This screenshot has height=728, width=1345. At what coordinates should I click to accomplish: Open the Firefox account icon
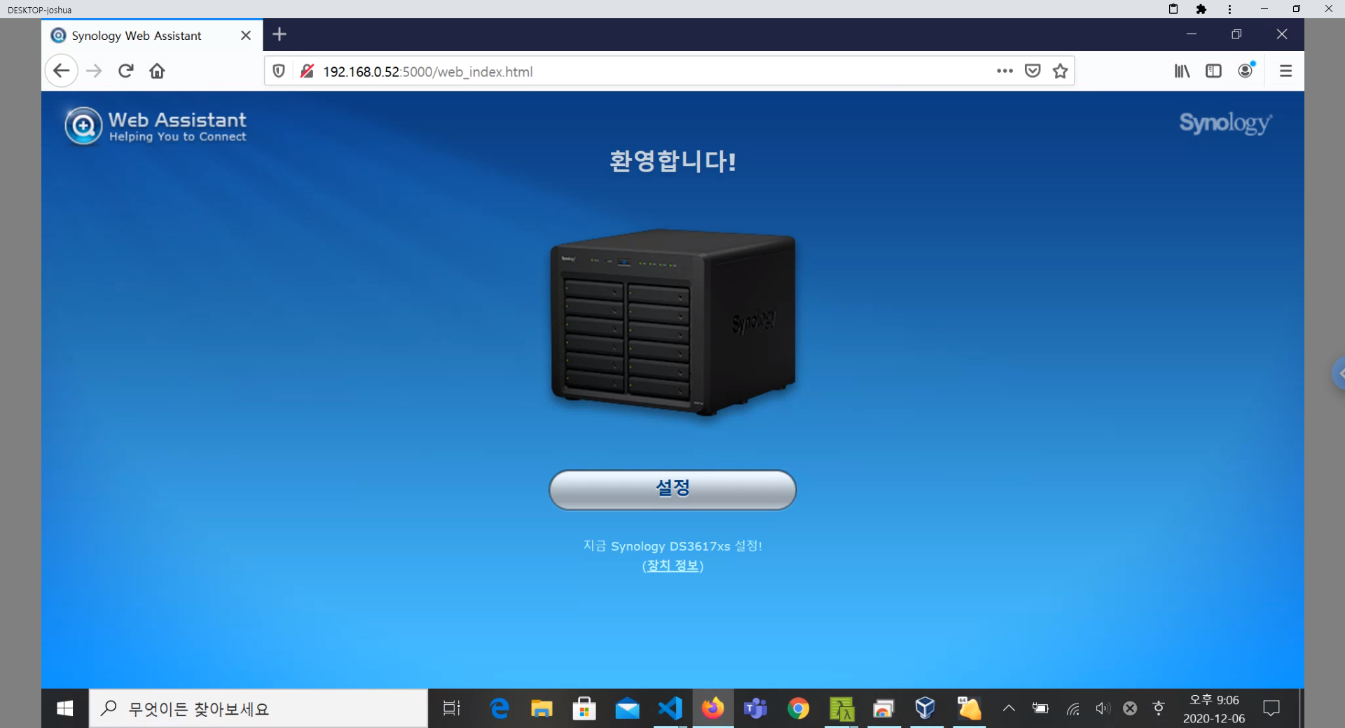1246,70
